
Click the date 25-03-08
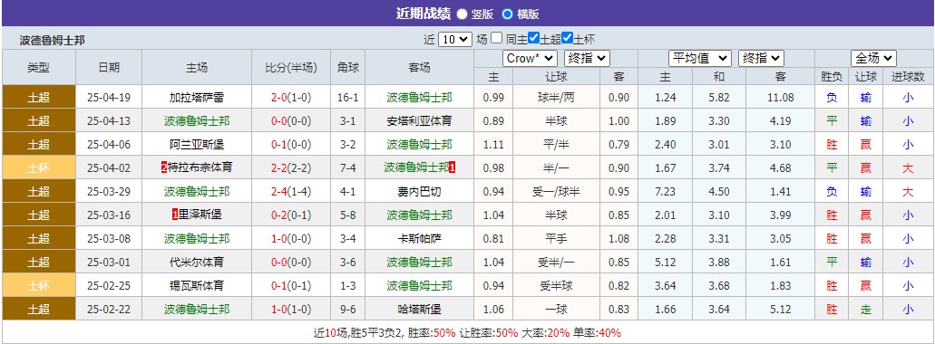(108, 239)
